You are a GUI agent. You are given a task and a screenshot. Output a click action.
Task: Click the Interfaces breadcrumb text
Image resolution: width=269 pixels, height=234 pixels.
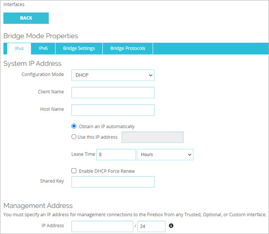(14, 4)
